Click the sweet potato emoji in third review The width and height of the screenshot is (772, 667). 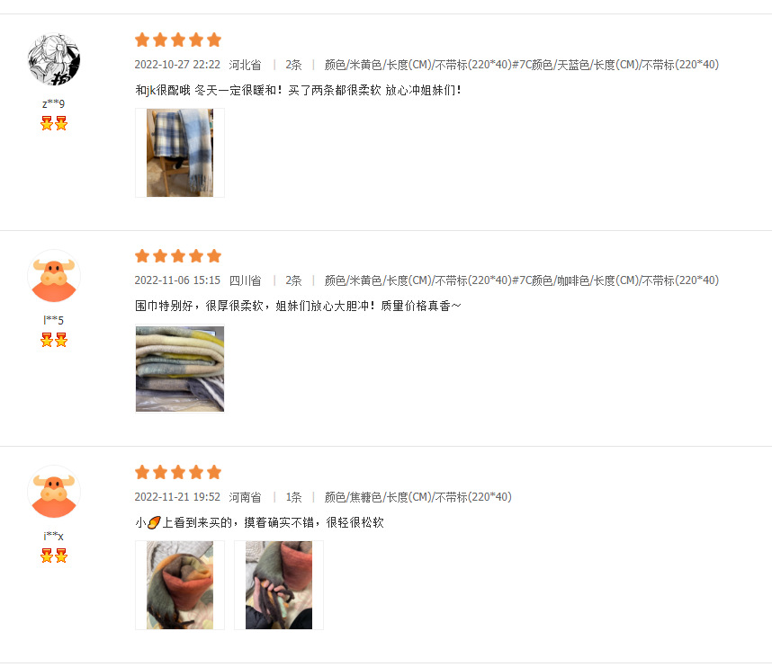pos(154,522)
